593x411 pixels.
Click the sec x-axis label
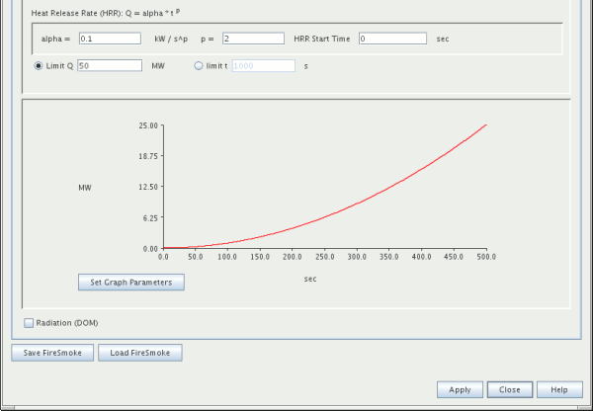coord(310,279)
